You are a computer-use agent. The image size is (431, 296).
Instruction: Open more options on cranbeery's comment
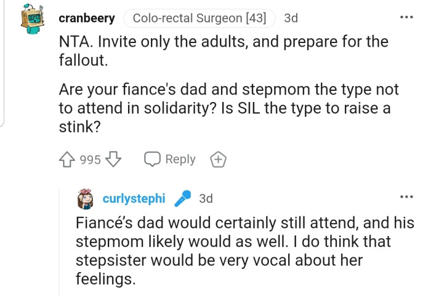point(406,17)
